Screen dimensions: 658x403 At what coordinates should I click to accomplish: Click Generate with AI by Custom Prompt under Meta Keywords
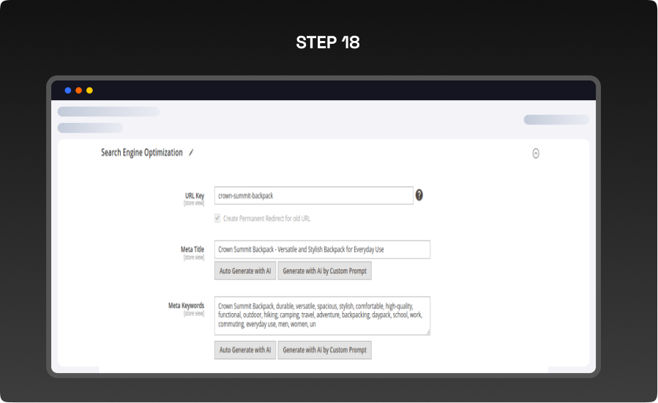pos(324,350)
